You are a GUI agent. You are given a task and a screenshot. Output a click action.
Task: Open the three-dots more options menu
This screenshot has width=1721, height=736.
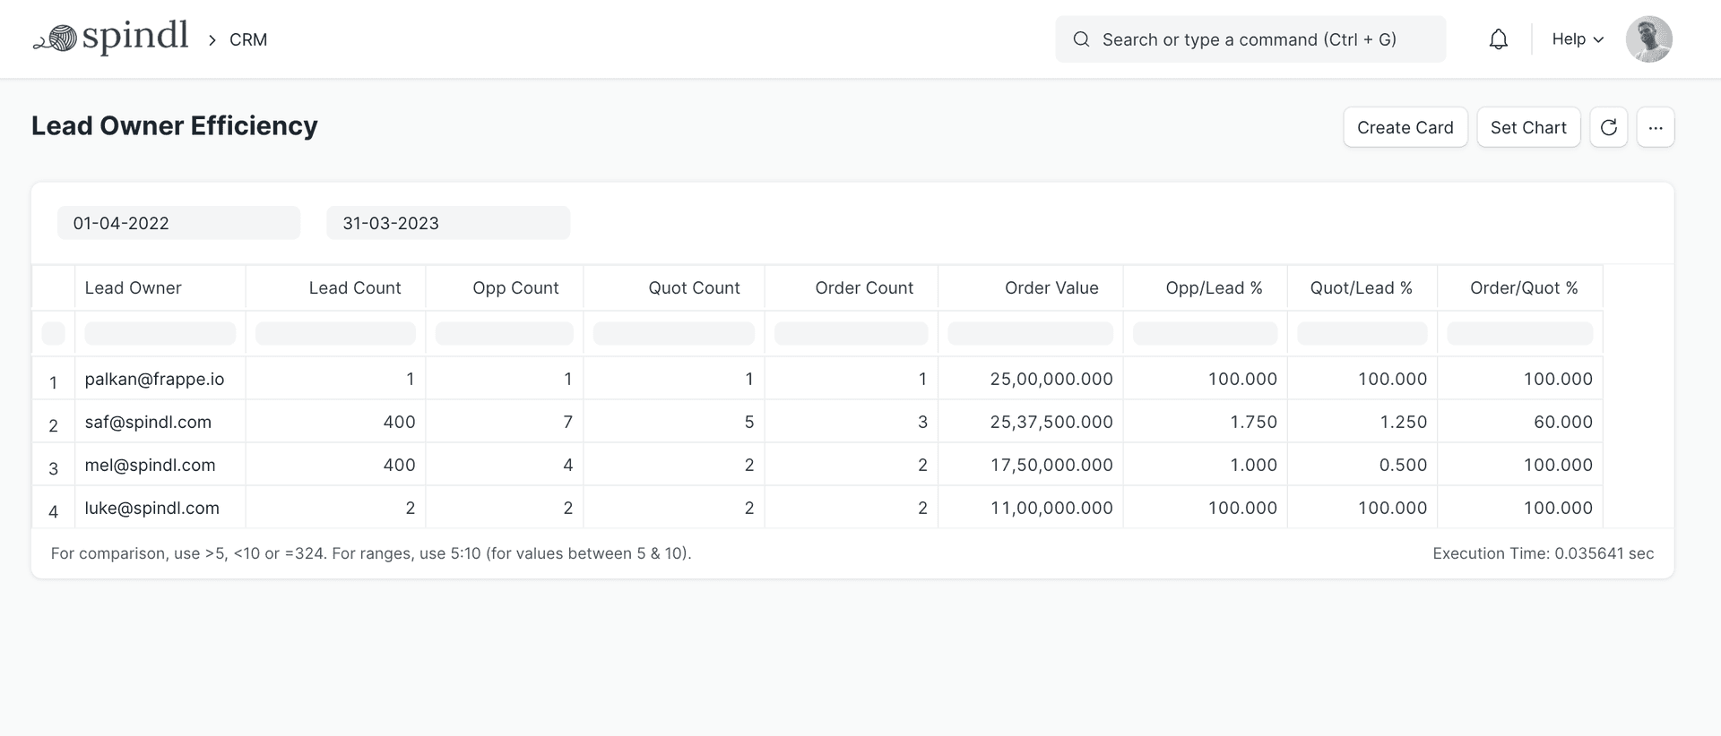[1655, 127]
